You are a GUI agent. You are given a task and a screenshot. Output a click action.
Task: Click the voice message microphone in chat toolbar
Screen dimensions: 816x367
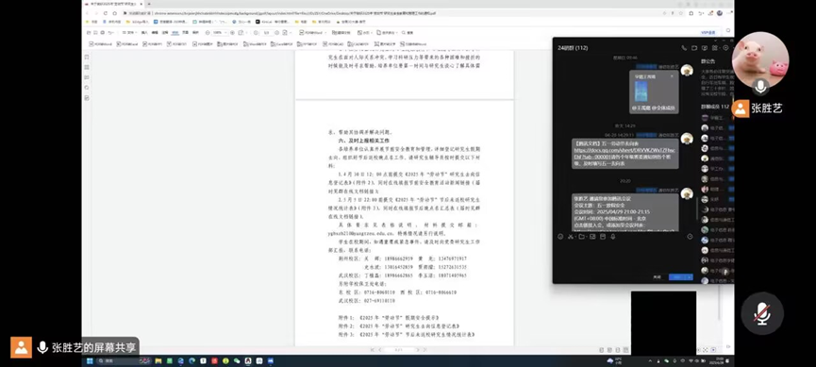[613, 237]
